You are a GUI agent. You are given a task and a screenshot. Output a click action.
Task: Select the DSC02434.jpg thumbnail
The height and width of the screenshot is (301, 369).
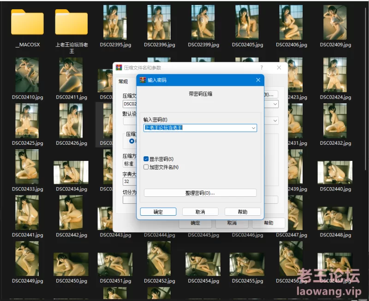pos(71,172)
